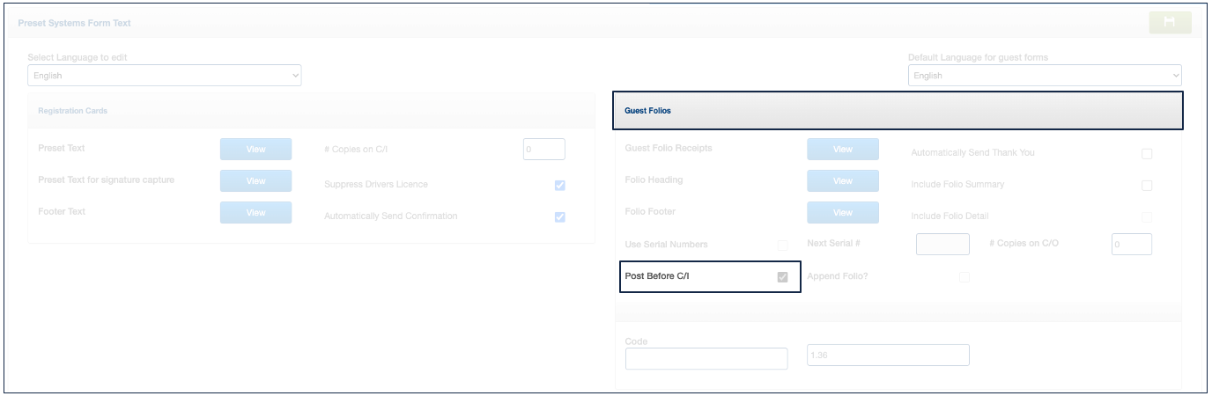Check the Include Folio Summary box
The height and width of the screenshot is (396, 1212).
[1147, 186]
